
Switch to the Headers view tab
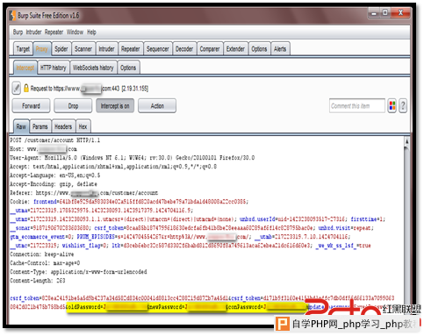63,126
